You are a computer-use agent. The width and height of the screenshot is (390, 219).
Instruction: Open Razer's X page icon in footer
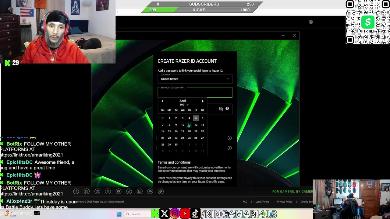108,191
